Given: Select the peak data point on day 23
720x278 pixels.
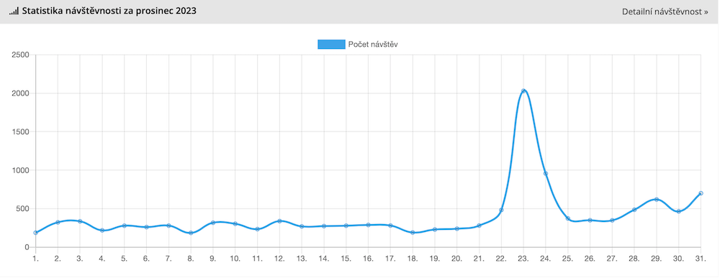Looking at the screenshot, I should 523,91.
